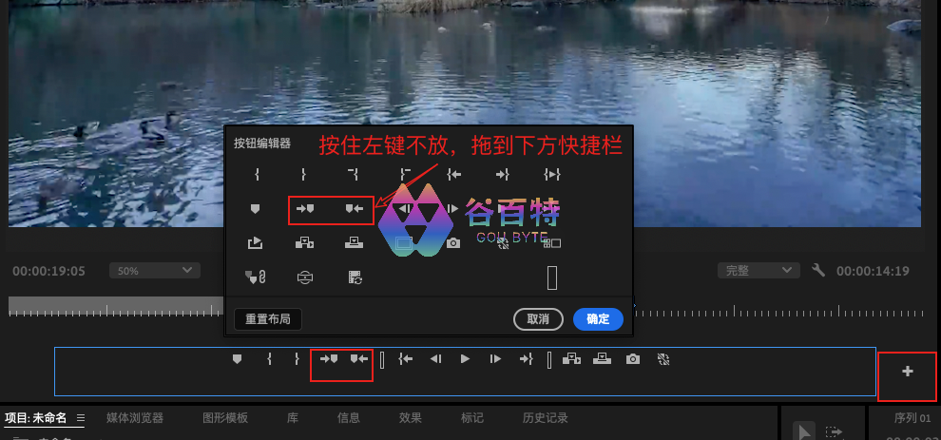Click Extract icon in bottom transport bar

pos(601,359)
